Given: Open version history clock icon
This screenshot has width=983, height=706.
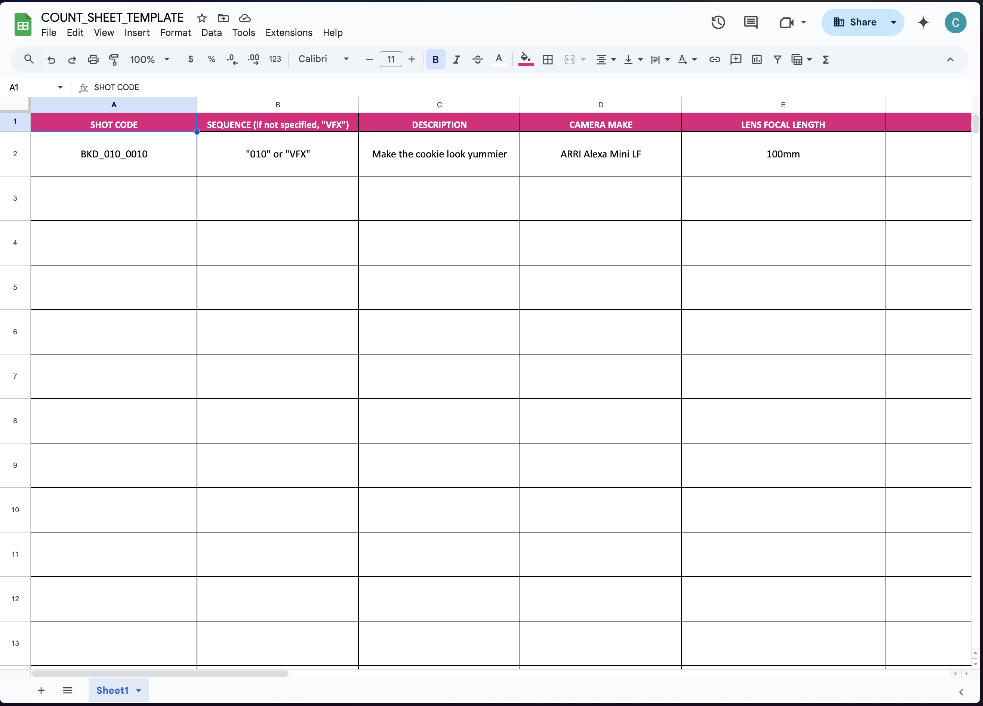Looking at the screenshot, I should (x=718, y=22).
